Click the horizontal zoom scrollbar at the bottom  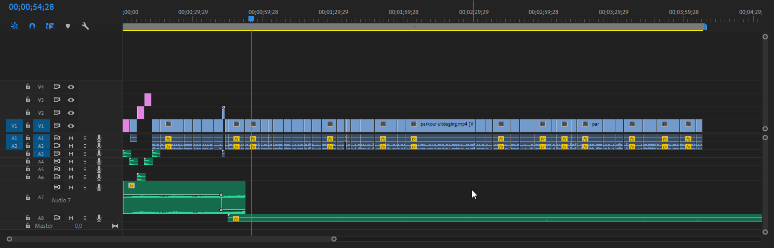[172, 239]
